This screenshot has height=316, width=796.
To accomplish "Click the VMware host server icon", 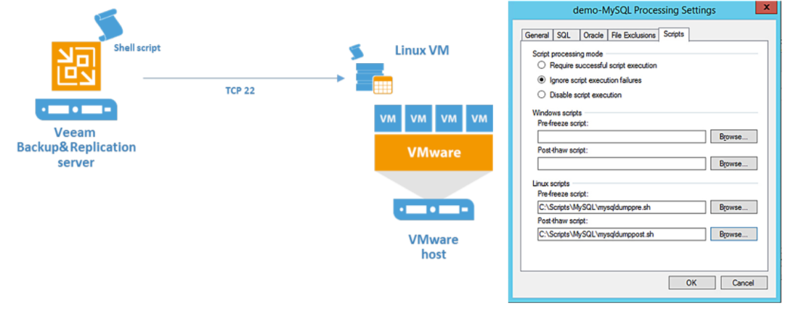I will (434, 209).
